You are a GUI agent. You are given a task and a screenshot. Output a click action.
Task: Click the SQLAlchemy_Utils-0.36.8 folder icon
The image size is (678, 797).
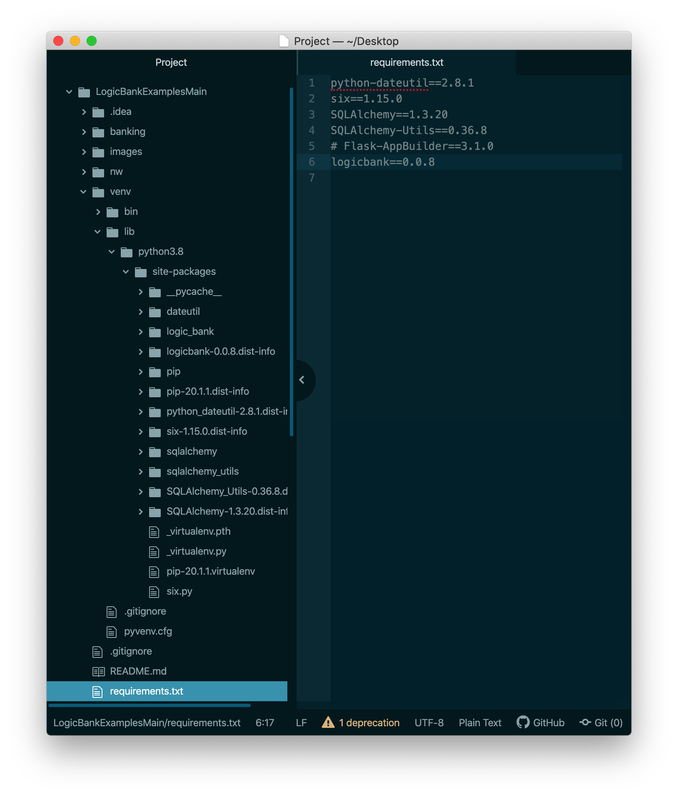[x=155, y=492]
